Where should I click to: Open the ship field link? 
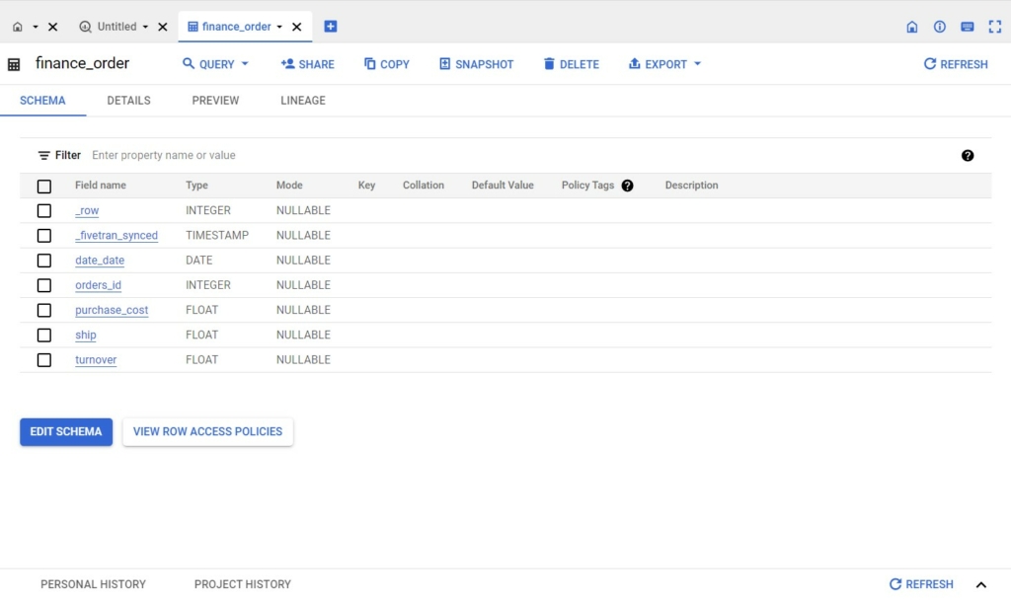pos(86,336)
